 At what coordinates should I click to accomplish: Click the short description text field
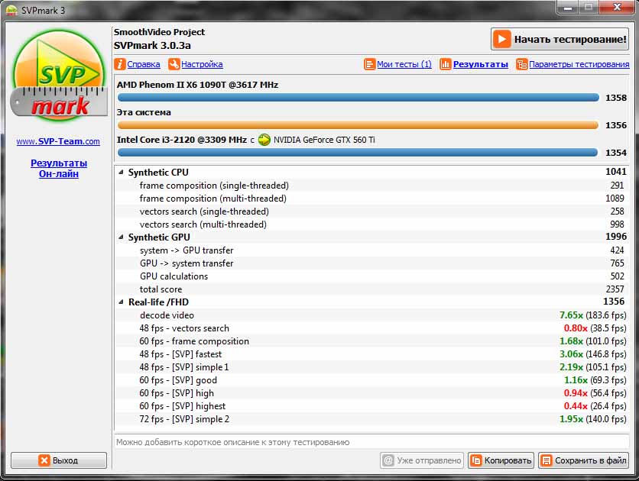[372, 442]
